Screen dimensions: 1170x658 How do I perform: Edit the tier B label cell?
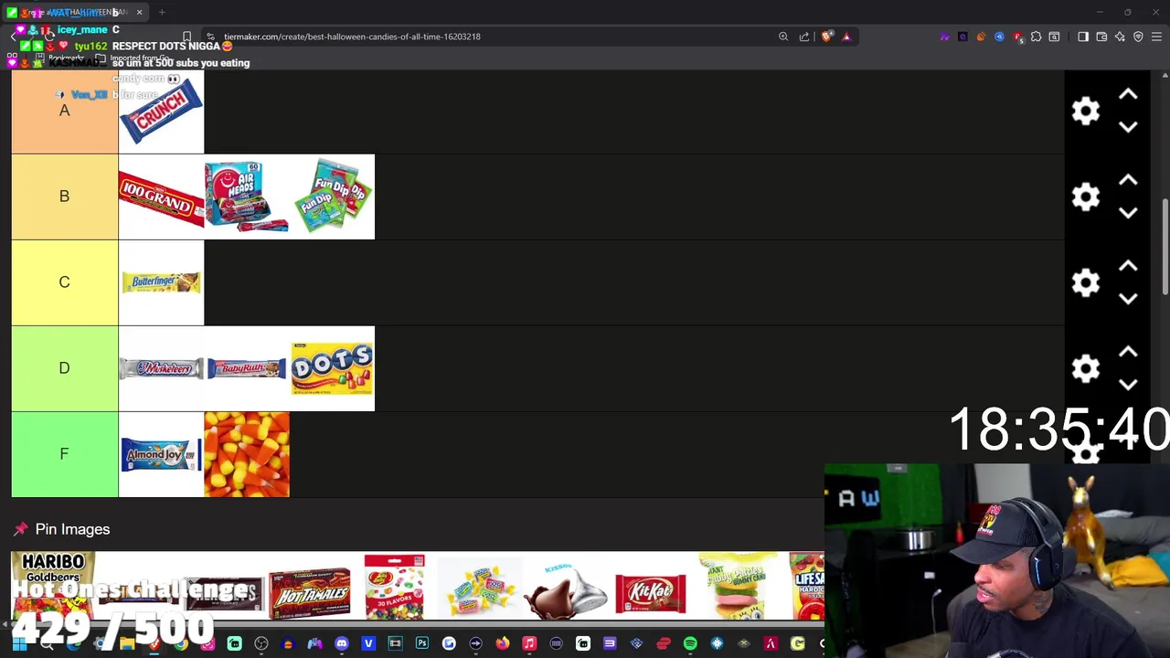click(x=64, y=196)
